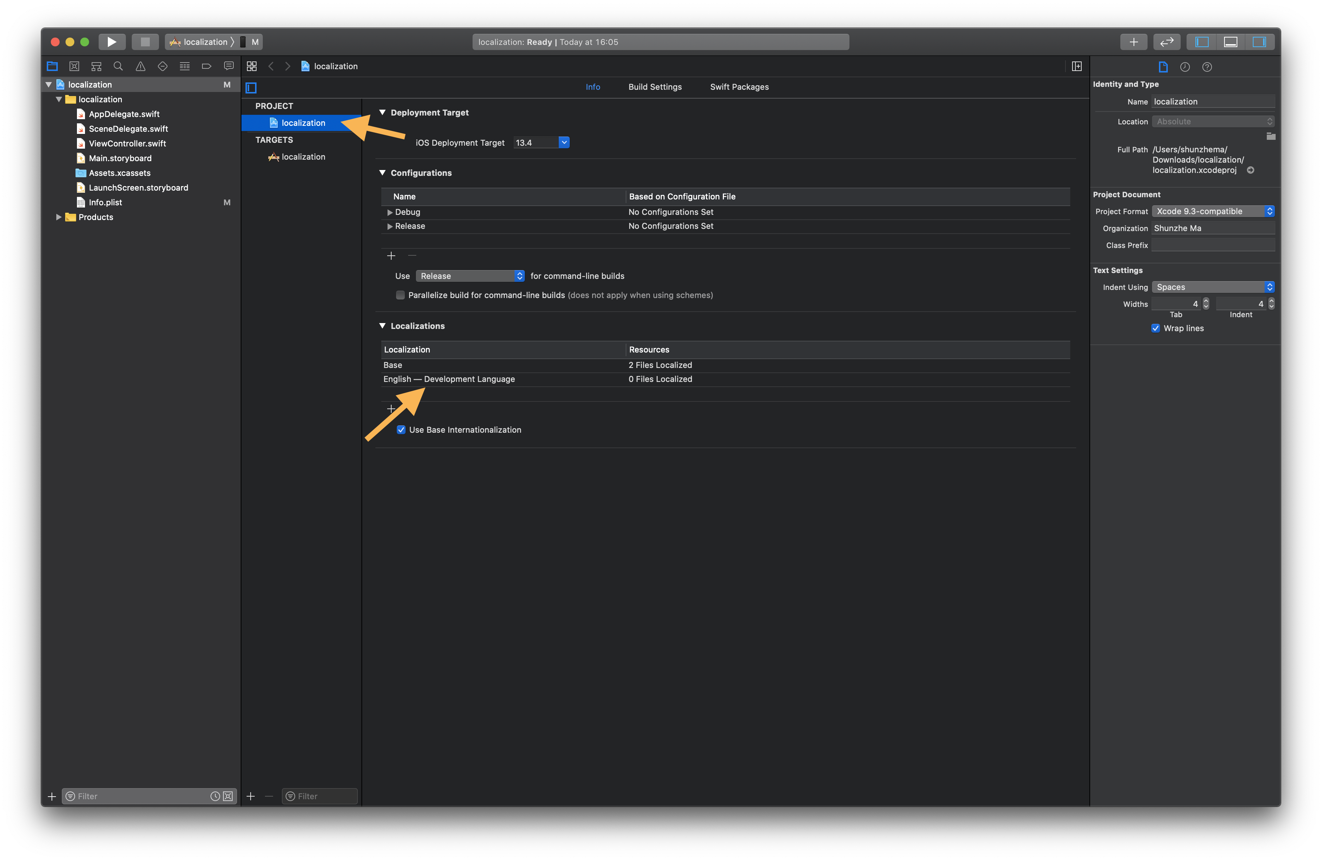Collapse the localization project root

point(49,84)
